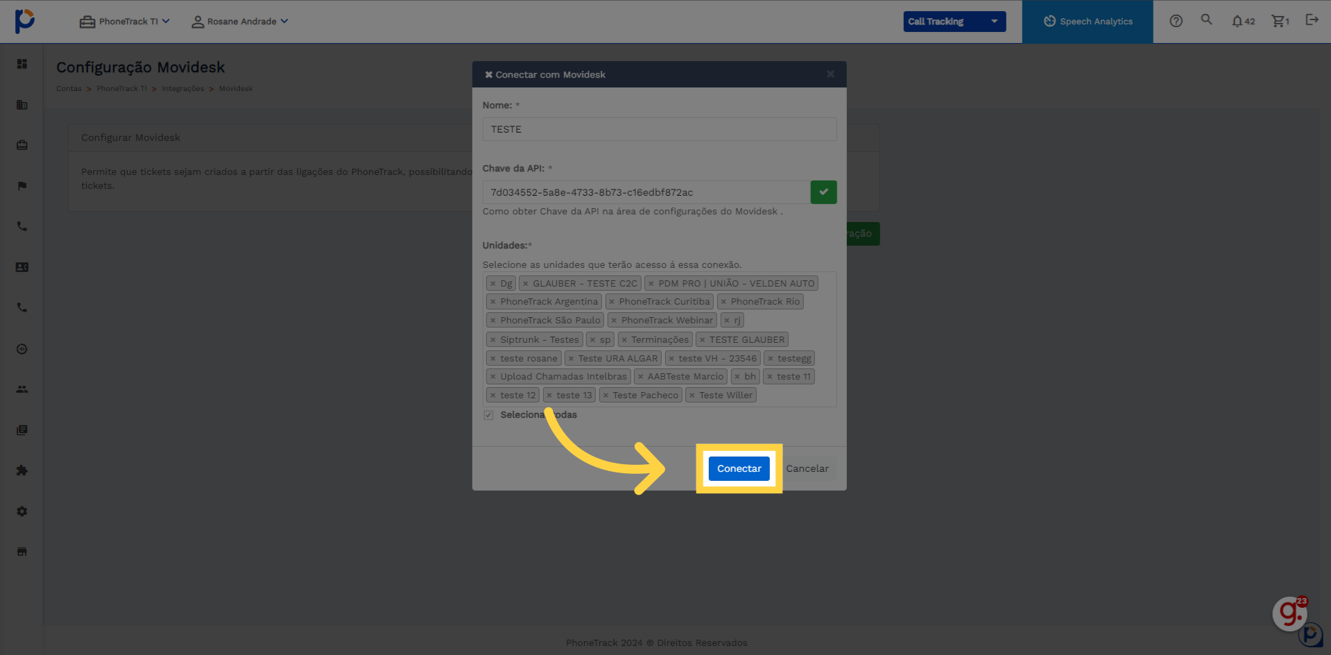This screenshot has width=1331, height=655.
Task: Toggle the Selecionar todas checkbox
Action: pos(489,415)
